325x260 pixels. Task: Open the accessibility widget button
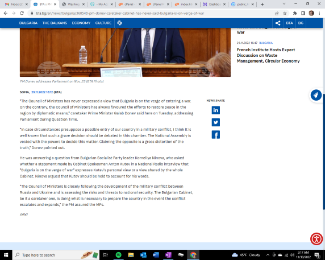316,239
